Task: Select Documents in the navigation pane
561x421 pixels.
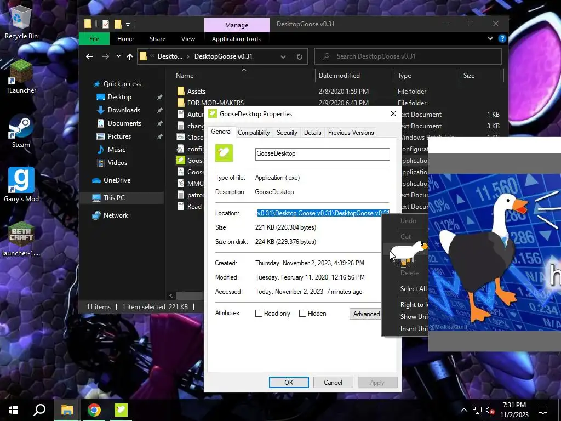Action: point(124,123)
